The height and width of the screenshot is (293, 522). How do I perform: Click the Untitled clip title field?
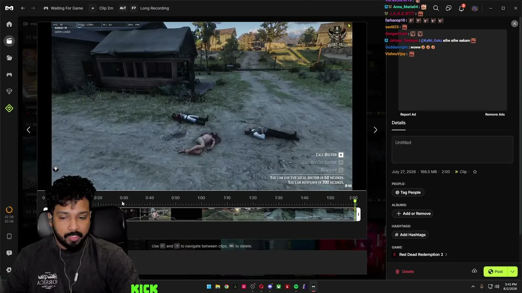(452, 149)
